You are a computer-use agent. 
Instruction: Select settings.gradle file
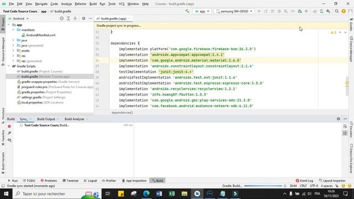click(41, 97)
